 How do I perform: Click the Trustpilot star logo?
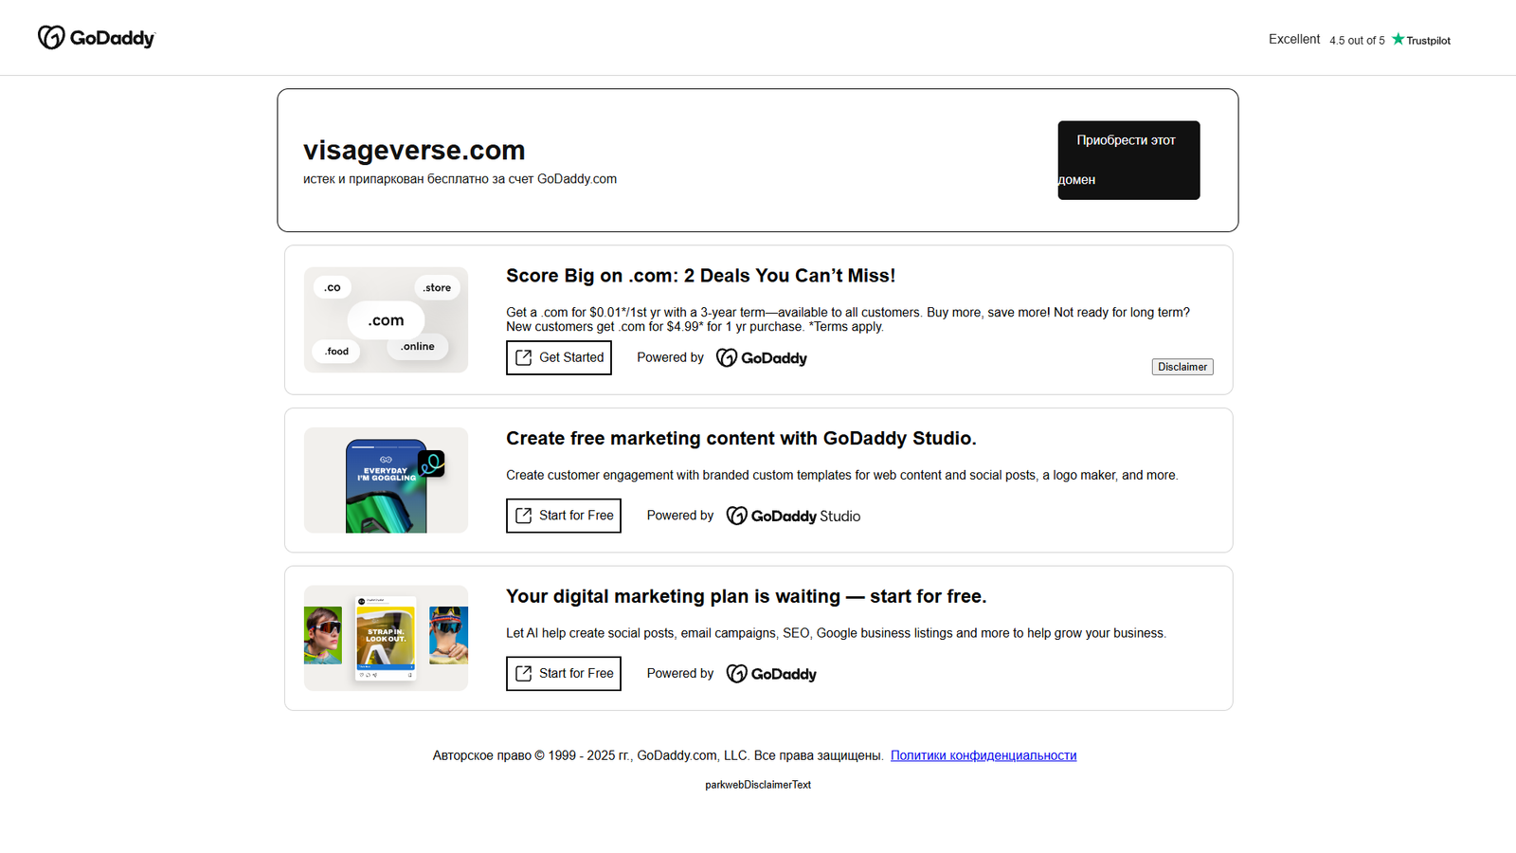click(1420, 40)
